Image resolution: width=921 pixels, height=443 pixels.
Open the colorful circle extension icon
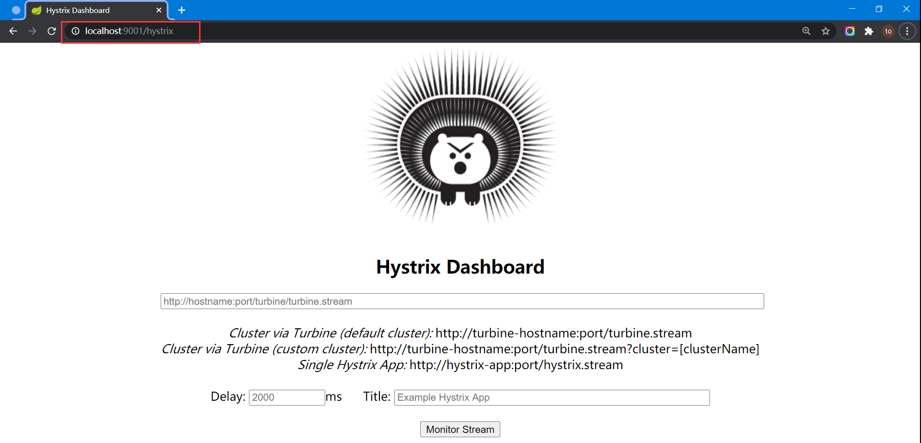coord(850,31)
